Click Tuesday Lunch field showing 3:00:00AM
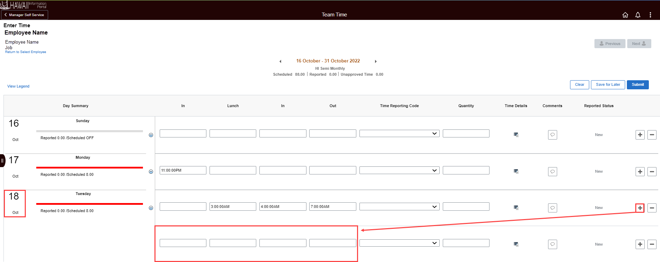 233,207
